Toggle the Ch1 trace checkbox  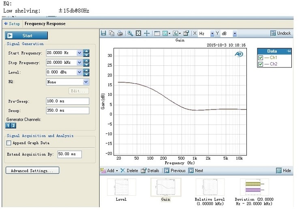click(x=261, y=58)
